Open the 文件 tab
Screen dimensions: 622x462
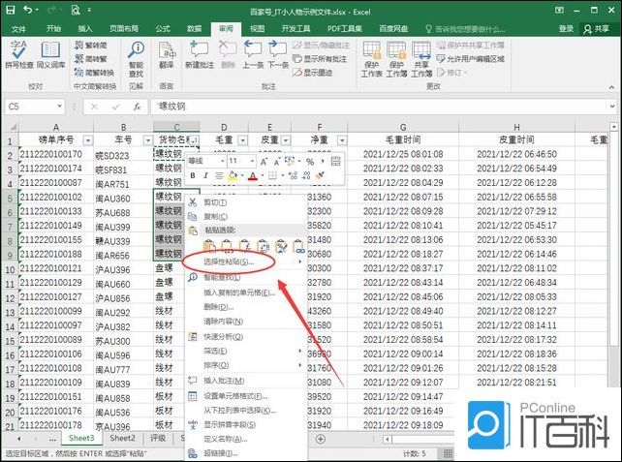pos(18,28)
